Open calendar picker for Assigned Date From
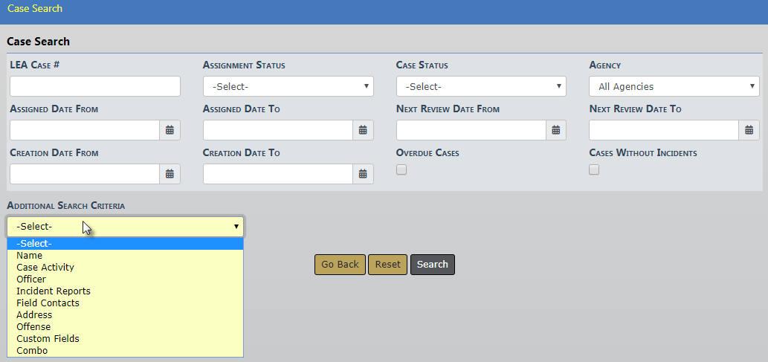The image size is (768, 362). [170, 130]
